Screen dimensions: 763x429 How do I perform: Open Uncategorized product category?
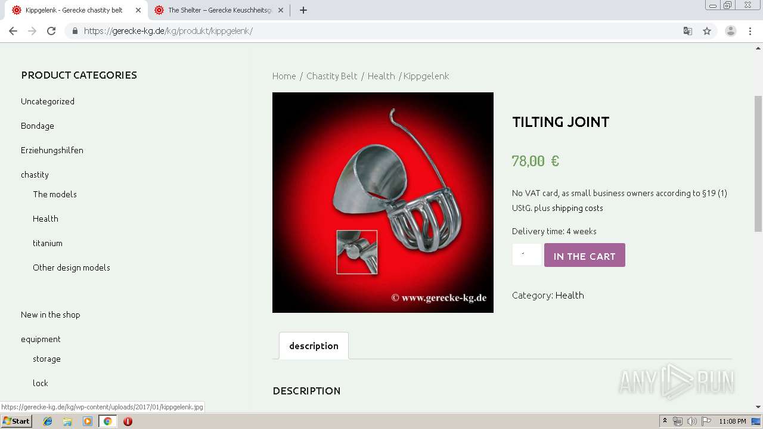tap(48, 101)
